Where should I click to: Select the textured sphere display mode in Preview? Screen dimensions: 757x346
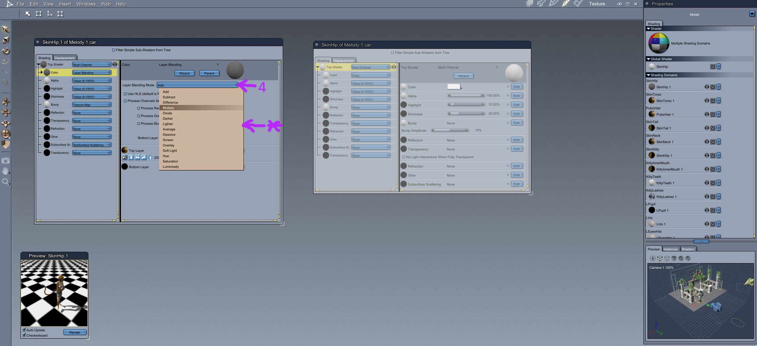(x=688, y=258)
